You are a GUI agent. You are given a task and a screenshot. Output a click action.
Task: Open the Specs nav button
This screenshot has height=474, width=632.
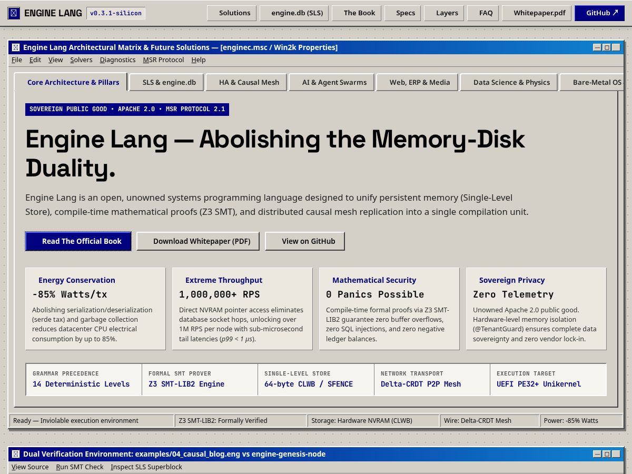pos(402,13)
